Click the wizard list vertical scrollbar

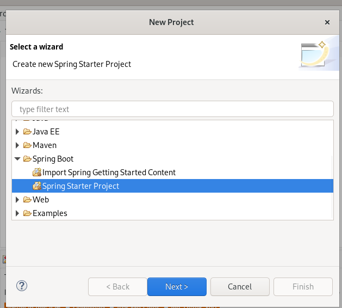click(332, 187)
